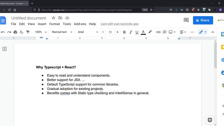Open Docs home via blue document icon

point(3,20)
